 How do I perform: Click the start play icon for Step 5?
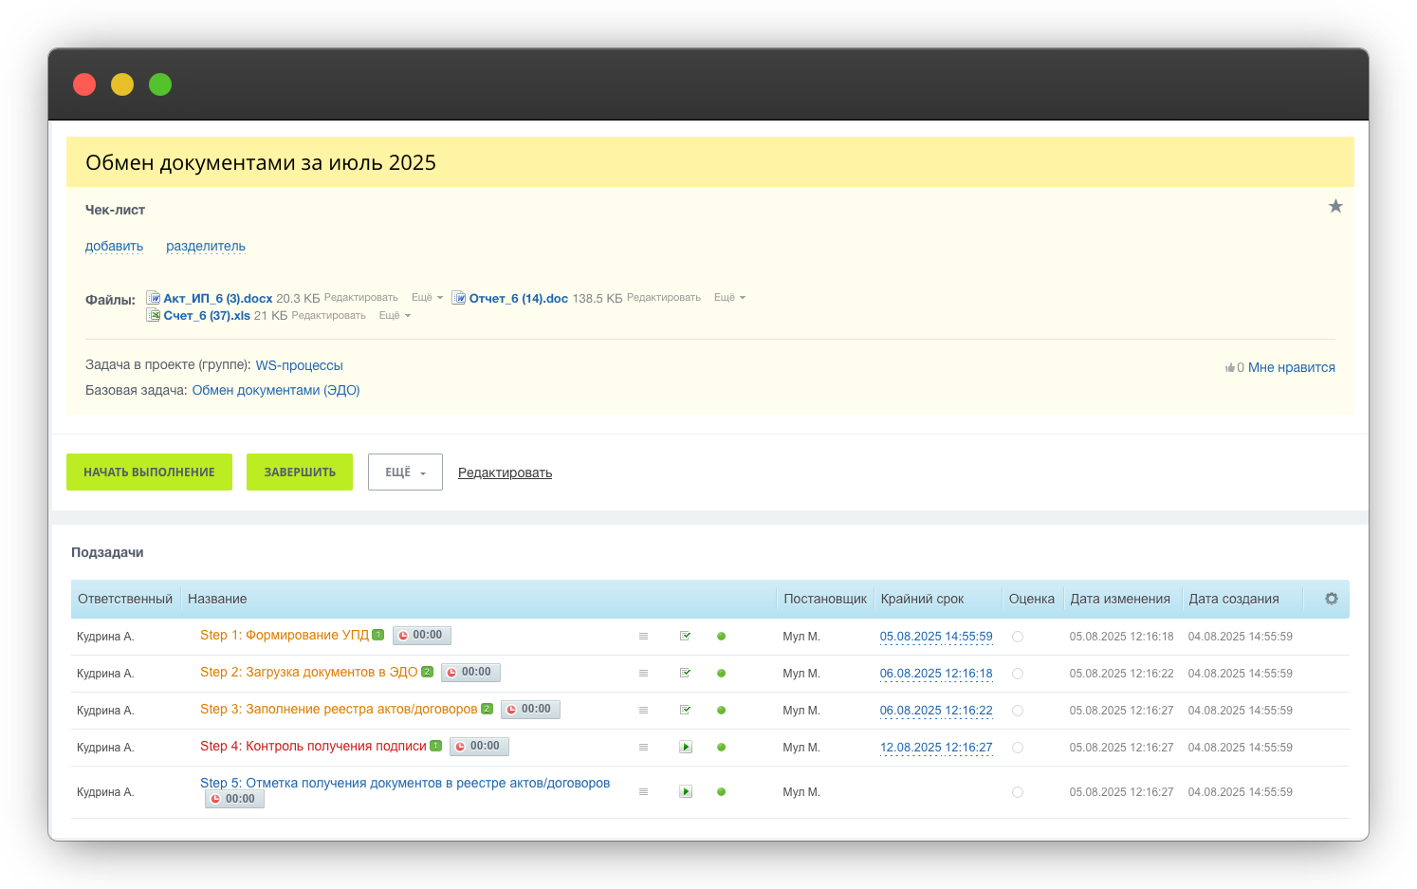(686, 792)
